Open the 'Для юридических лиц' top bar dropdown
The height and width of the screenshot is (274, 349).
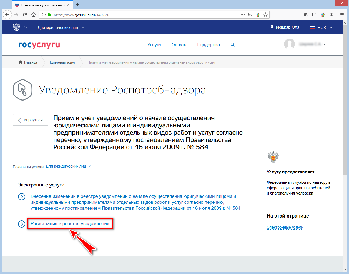[x=61, y=28]
